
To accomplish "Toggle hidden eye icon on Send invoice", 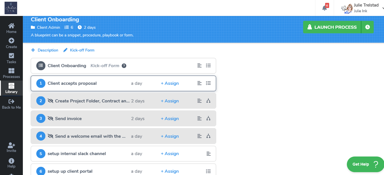I will point(51,119).
